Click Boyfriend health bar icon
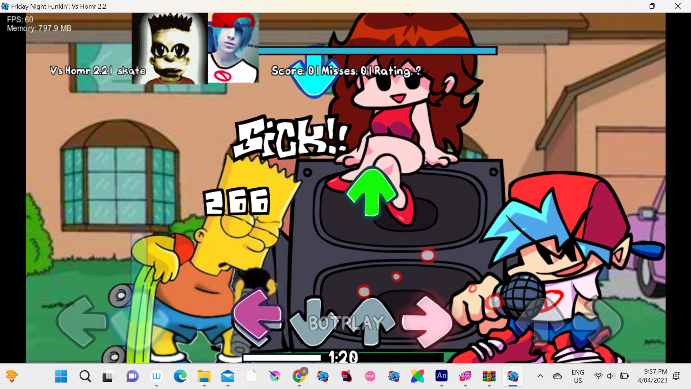Image resolution: width=691 pixels, height=389 pixels. (x=233, y=49)
